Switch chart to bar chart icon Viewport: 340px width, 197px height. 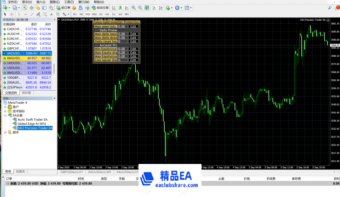[x=114, y=8]
